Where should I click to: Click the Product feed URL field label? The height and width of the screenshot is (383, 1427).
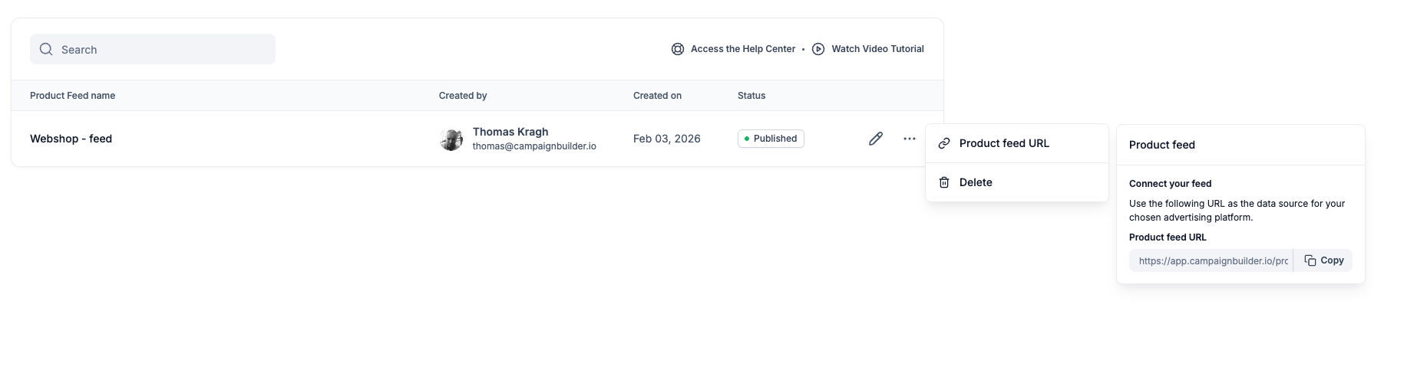click(x=1168, y=237)
